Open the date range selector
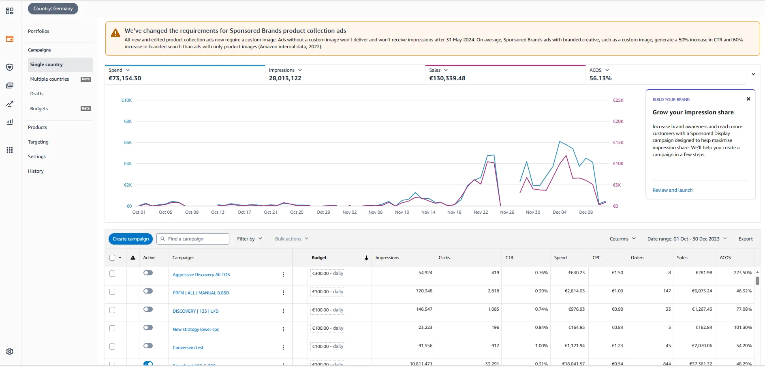 (x=687, y=239)
